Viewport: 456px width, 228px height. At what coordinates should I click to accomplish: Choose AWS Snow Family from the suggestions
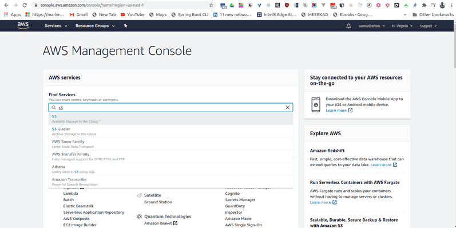170,144
